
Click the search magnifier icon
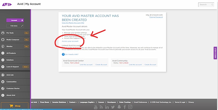pyautogui.click(x=212, y=5)
